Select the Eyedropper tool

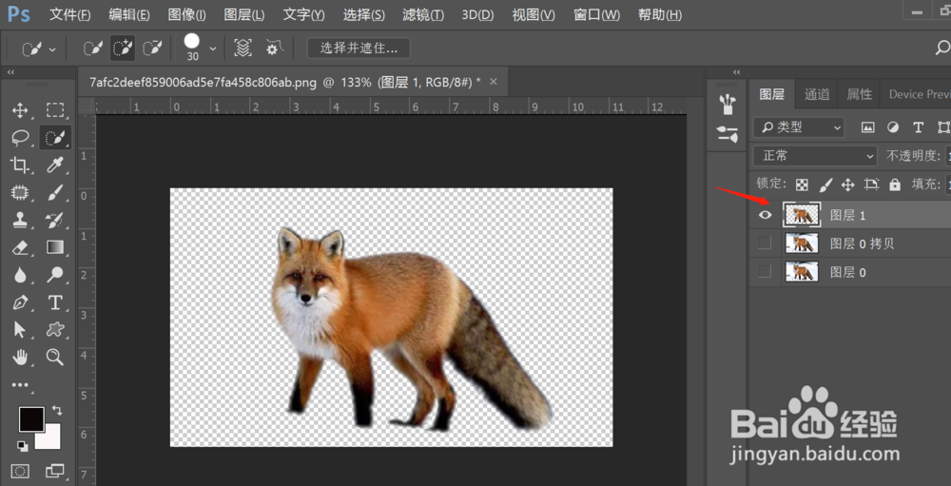(x=55, y=165)
